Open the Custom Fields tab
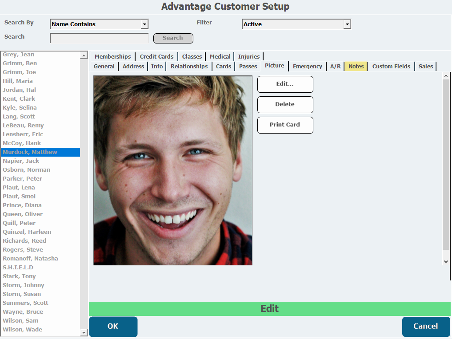Viewport: 452px width, 339px height. 391,67
